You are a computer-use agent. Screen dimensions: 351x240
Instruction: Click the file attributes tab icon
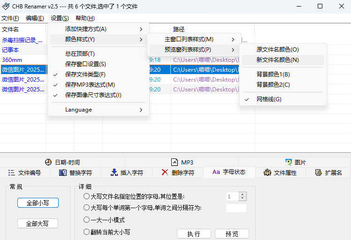267,172
